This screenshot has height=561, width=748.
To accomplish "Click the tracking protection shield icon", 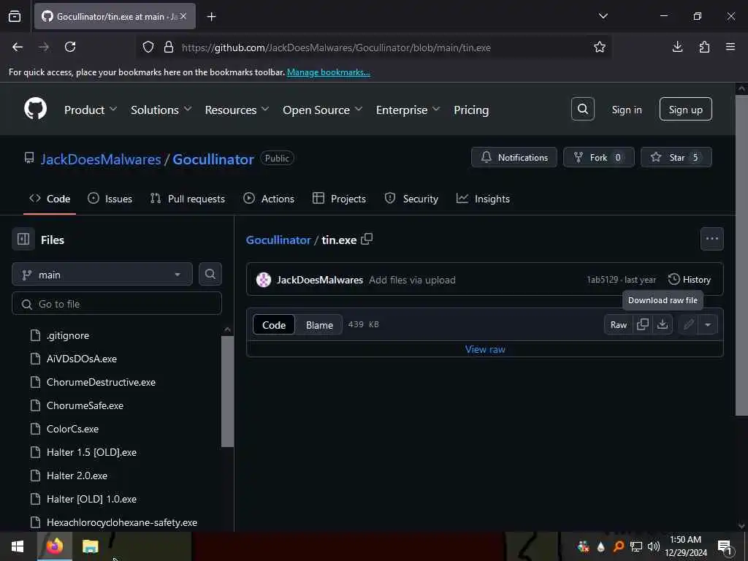I will (x=148, y=47).
